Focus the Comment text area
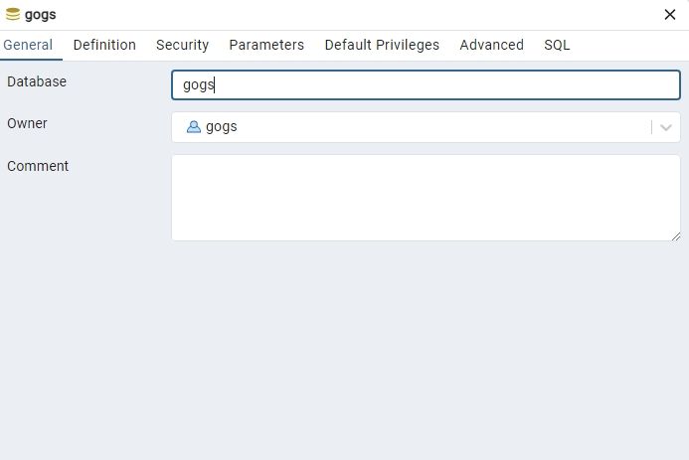Viewport: 689px width, 460px height. click(426, 197)
